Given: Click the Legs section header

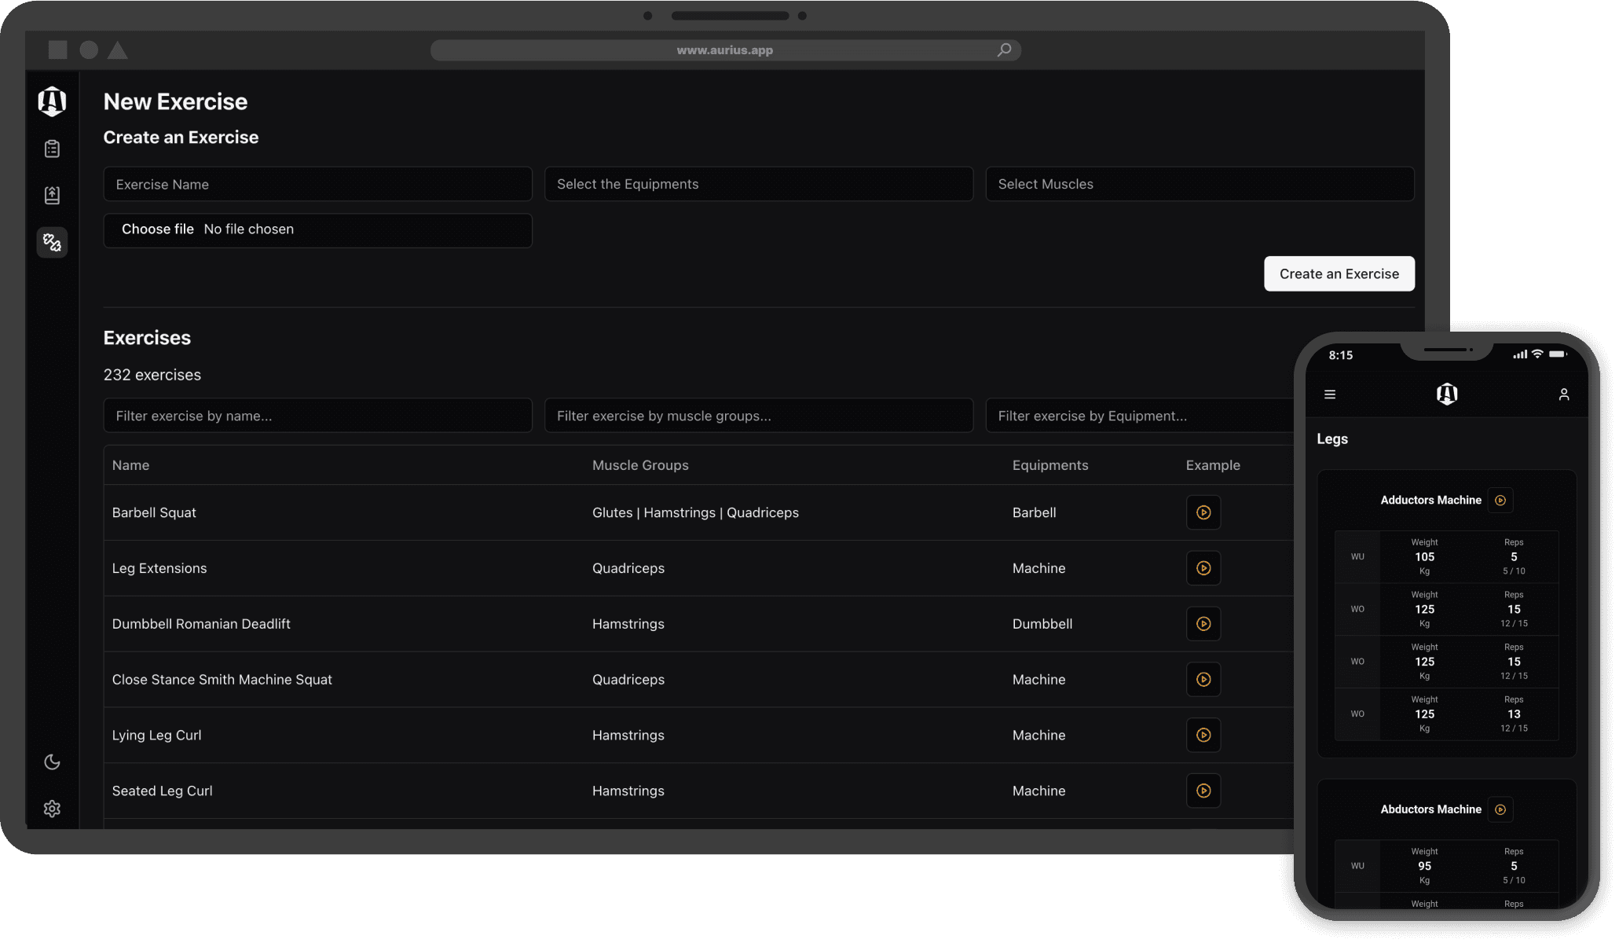Looking at the screenshot, I should click(1331, 439).
